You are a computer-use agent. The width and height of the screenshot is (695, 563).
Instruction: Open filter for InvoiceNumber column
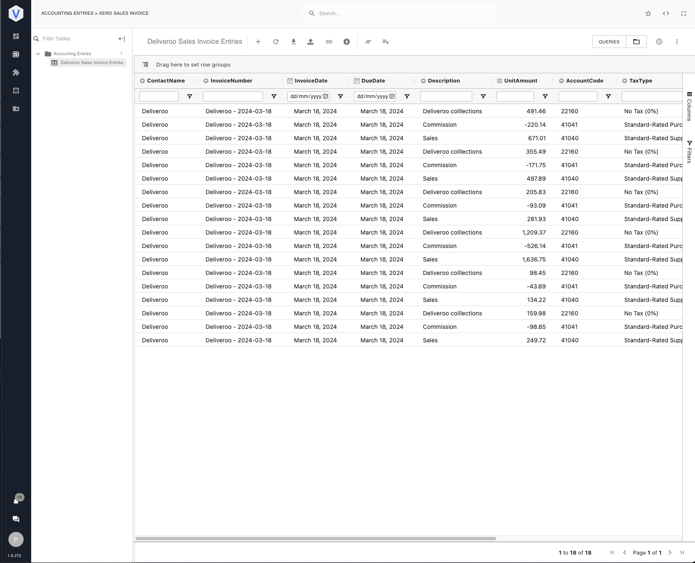[x=274, y=96]
